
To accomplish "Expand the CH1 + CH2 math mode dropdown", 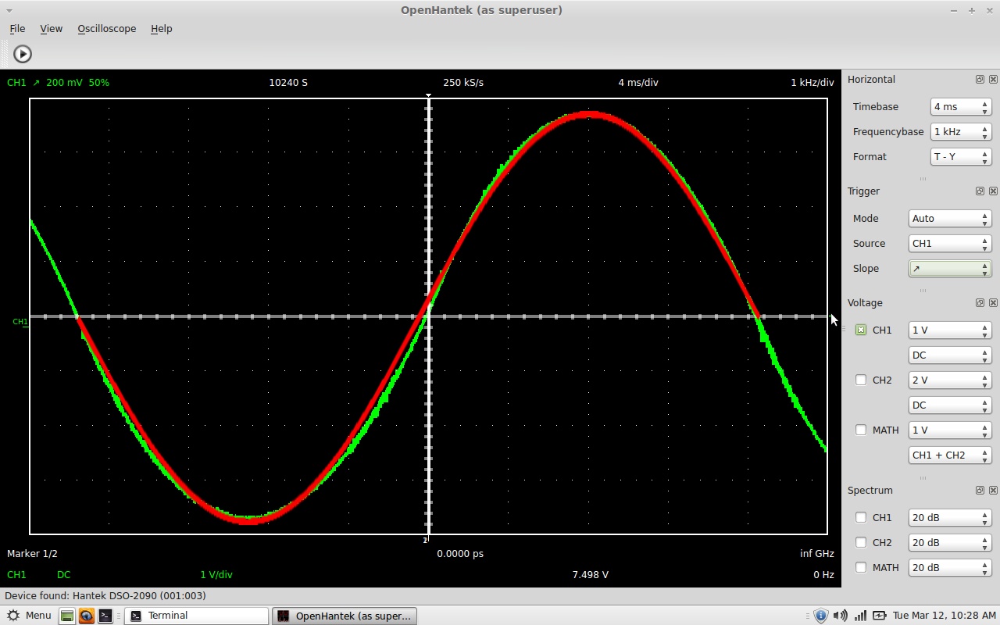I will 949,455.
